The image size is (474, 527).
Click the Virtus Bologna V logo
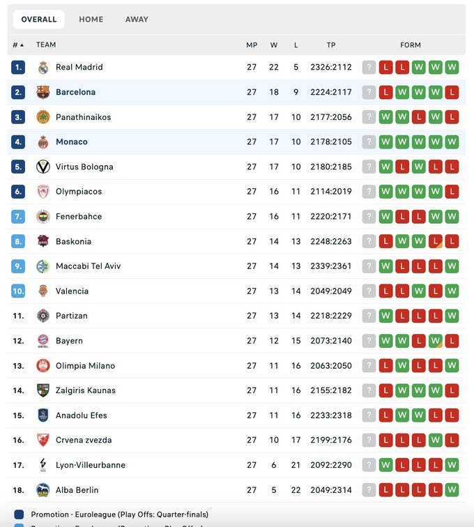point(43,167)
